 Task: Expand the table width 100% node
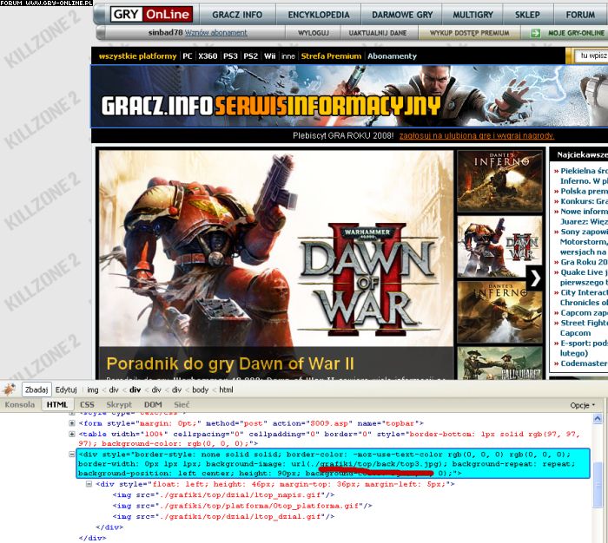pyautogui.click(x=72, y=435)
